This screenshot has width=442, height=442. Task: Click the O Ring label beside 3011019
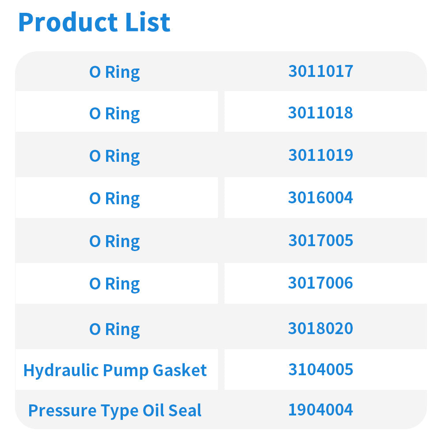click(114, 156)
